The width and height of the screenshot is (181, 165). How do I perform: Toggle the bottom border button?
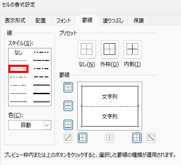(x=68, y=125)
